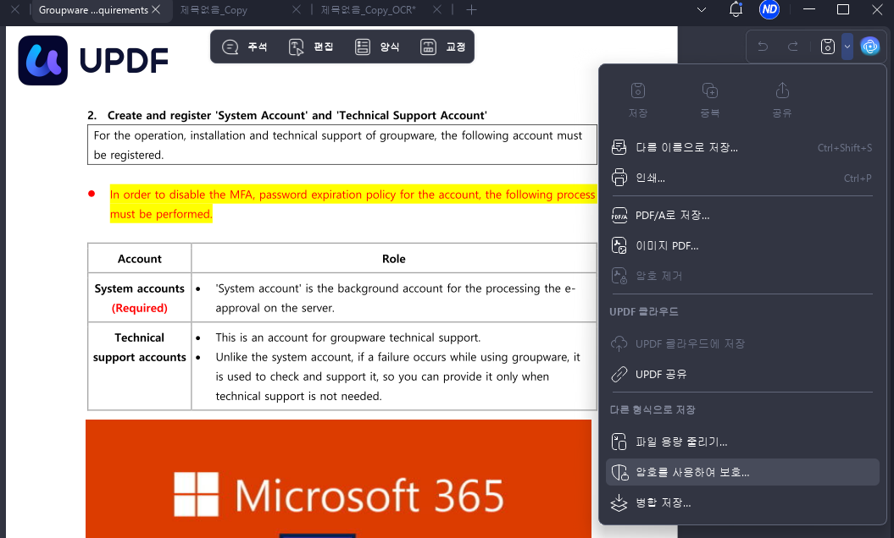The image size is (894, 538).
Task: Collapse the save options dropdown arrow
Action: click(847, 47)
